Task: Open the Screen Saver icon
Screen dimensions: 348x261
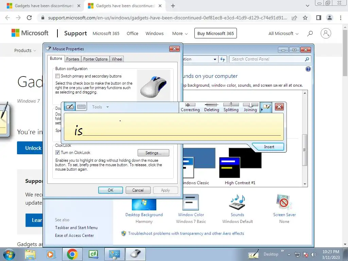Action: click(284, 202)
